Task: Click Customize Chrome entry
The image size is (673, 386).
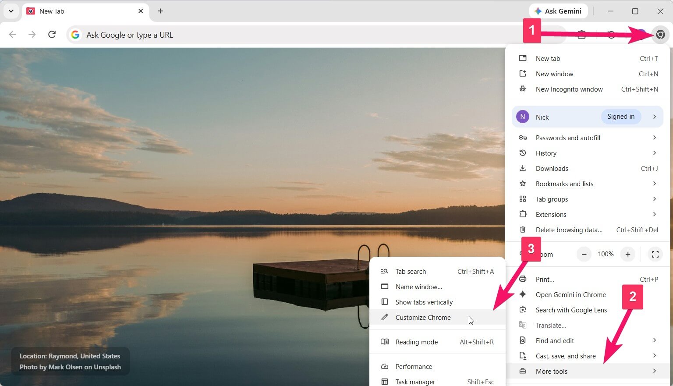Action: point(437,318)
